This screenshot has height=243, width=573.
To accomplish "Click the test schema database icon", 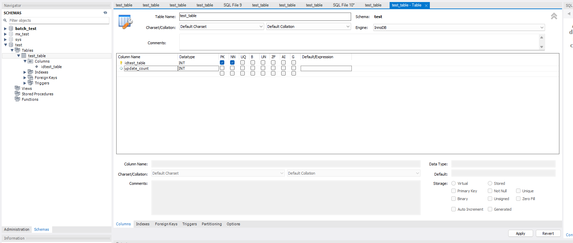I will (x=11, y=45).
